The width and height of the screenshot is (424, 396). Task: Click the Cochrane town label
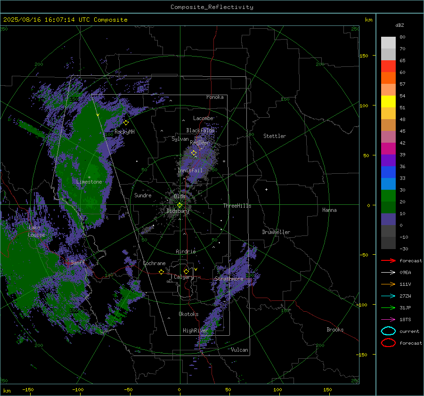click(154, 263)
